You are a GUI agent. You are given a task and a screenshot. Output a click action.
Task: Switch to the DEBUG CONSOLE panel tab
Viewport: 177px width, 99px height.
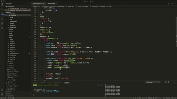pyautogui.click(x=58, y=82)
